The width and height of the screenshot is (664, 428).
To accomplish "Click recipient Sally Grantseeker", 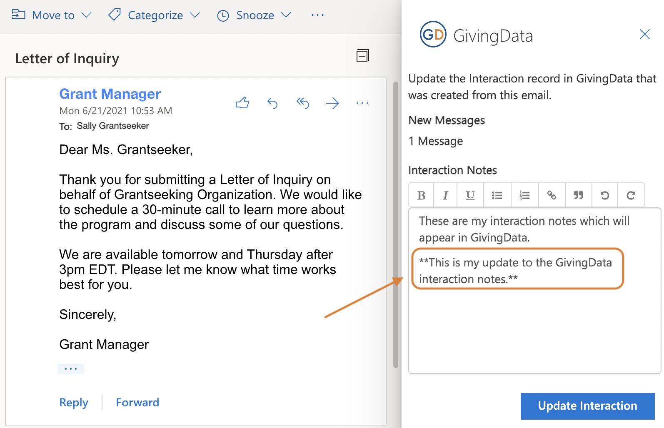I will [113, 126].
